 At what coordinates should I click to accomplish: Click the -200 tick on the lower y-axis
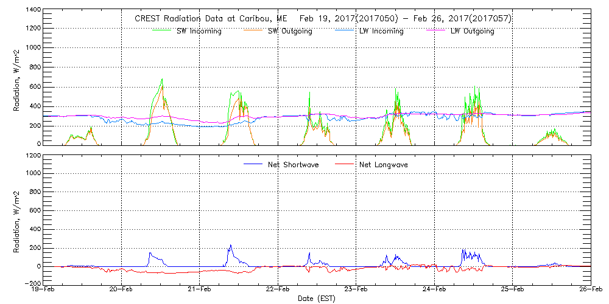point(33,283)
